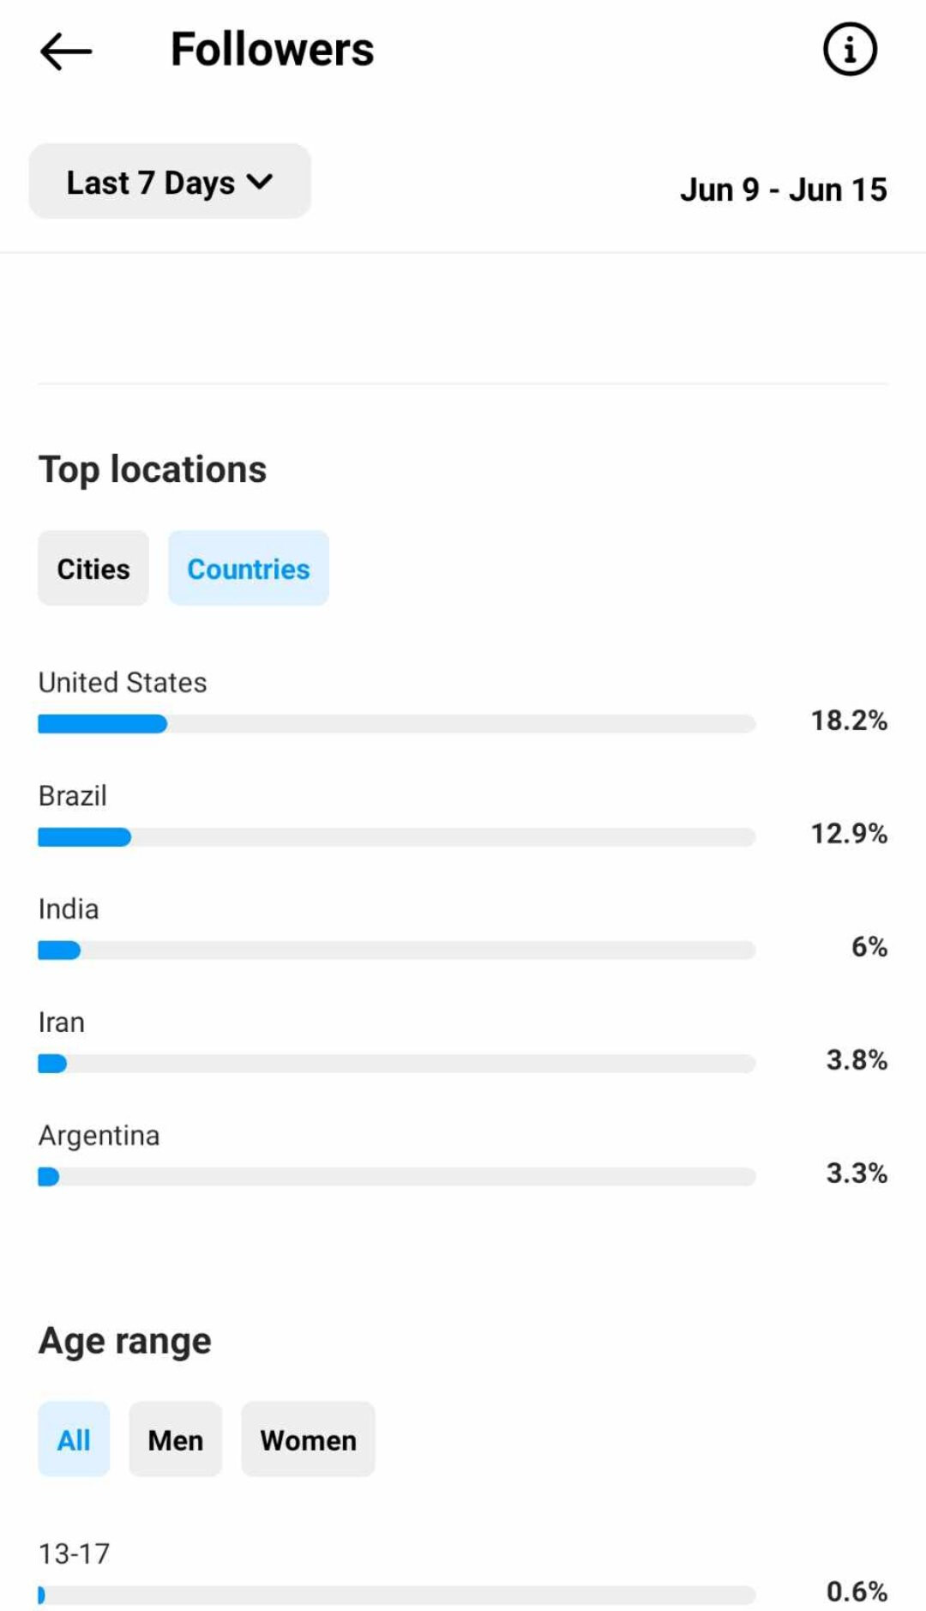Click the 13-17 age range bar
926x1611 pixels.
click(396, 1596)
